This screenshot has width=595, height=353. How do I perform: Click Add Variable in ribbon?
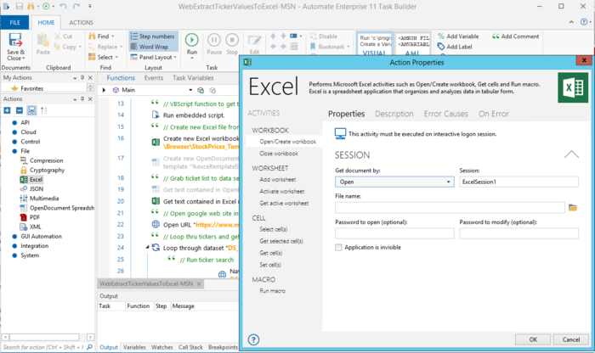pos(458,36)
